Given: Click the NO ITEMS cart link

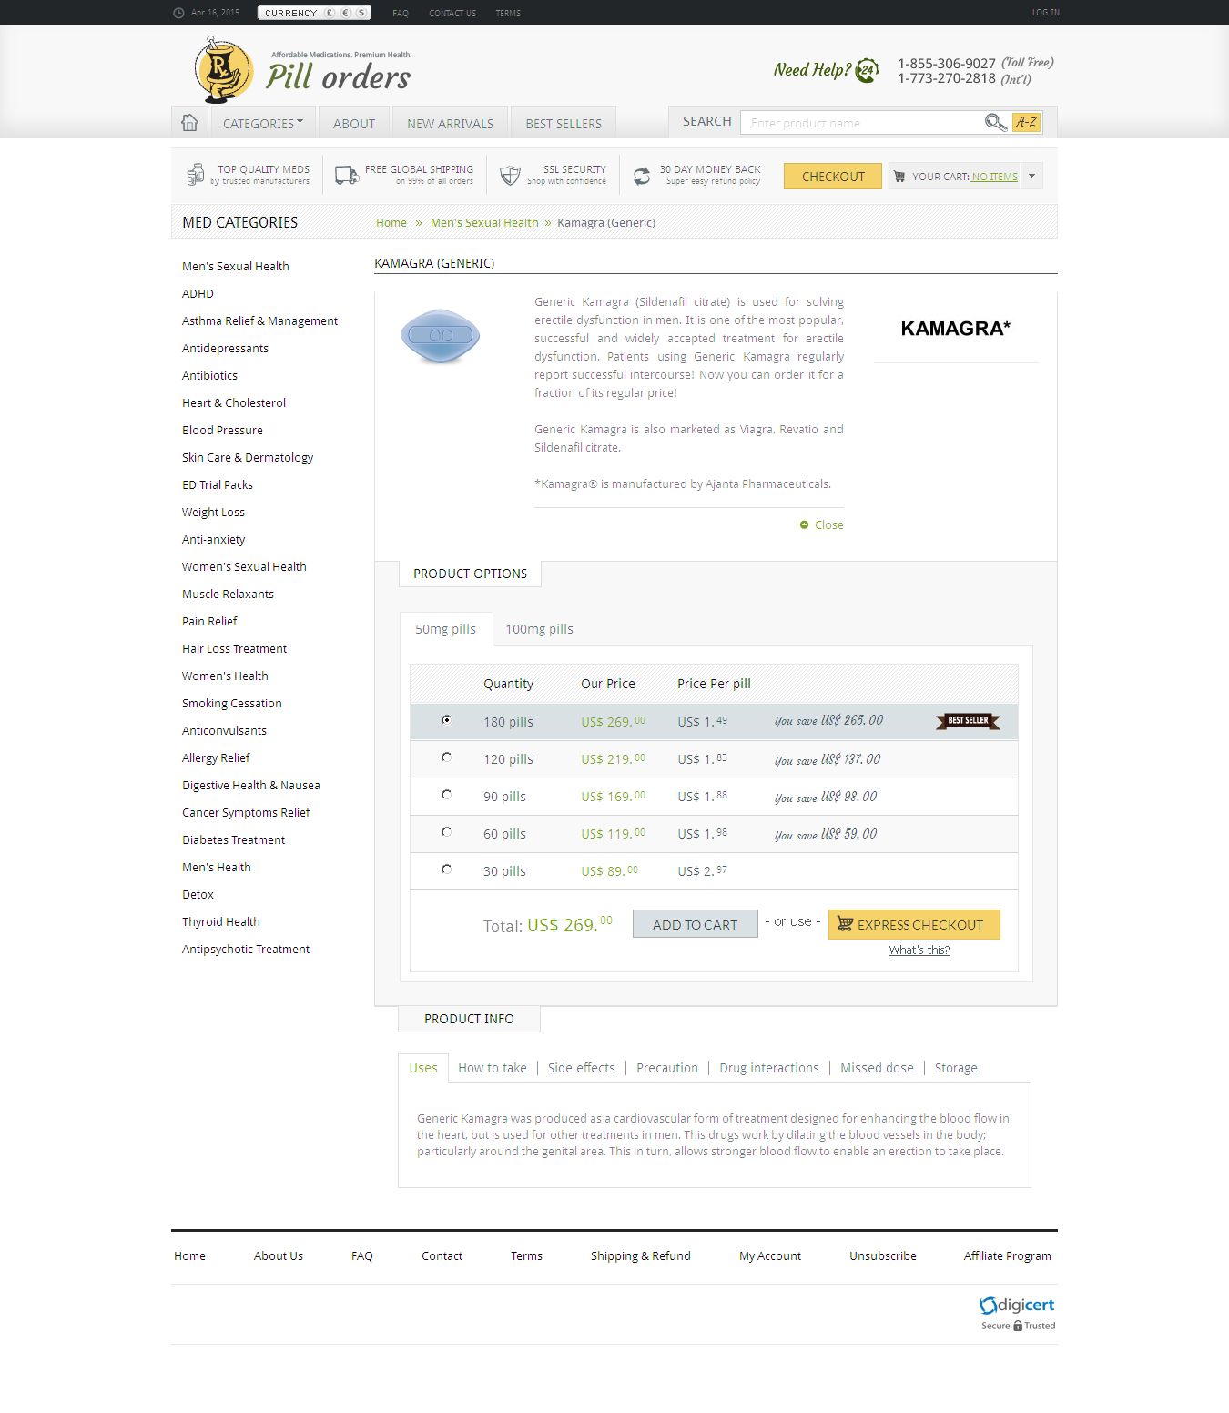Looking at the screenshot, I should (x=994, y=177).
